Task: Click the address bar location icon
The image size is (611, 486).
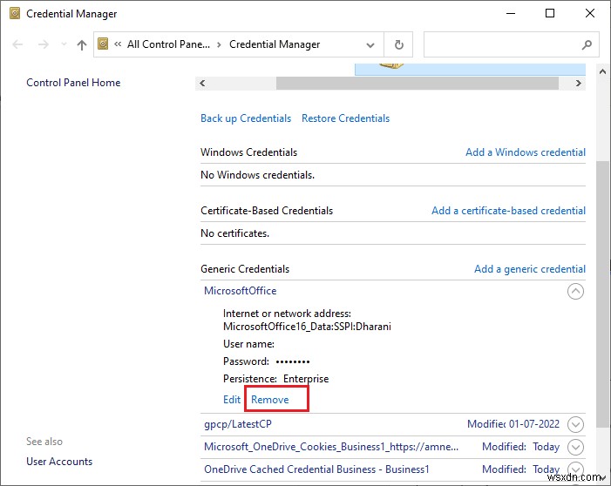Action: (x=104, y=44)
